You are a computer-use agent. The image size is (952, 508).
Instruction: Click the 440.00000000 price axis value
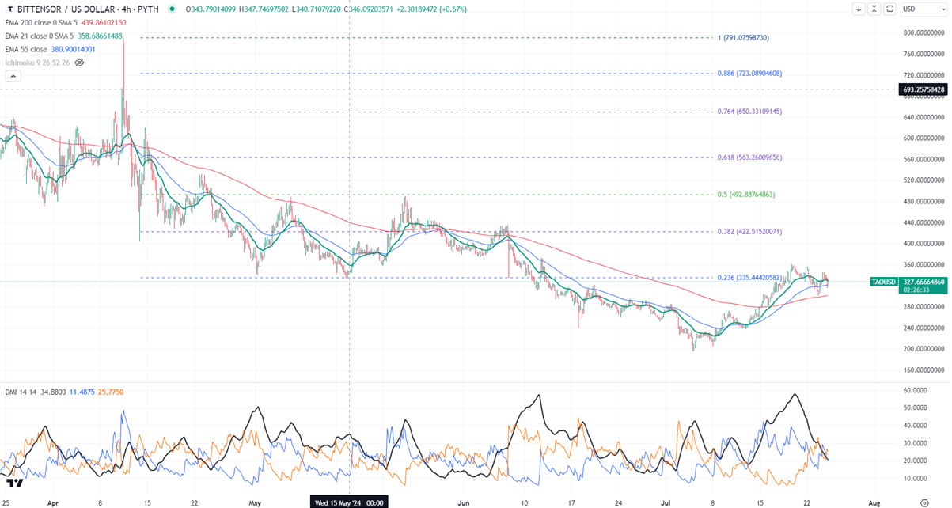[x=924, y=222]
